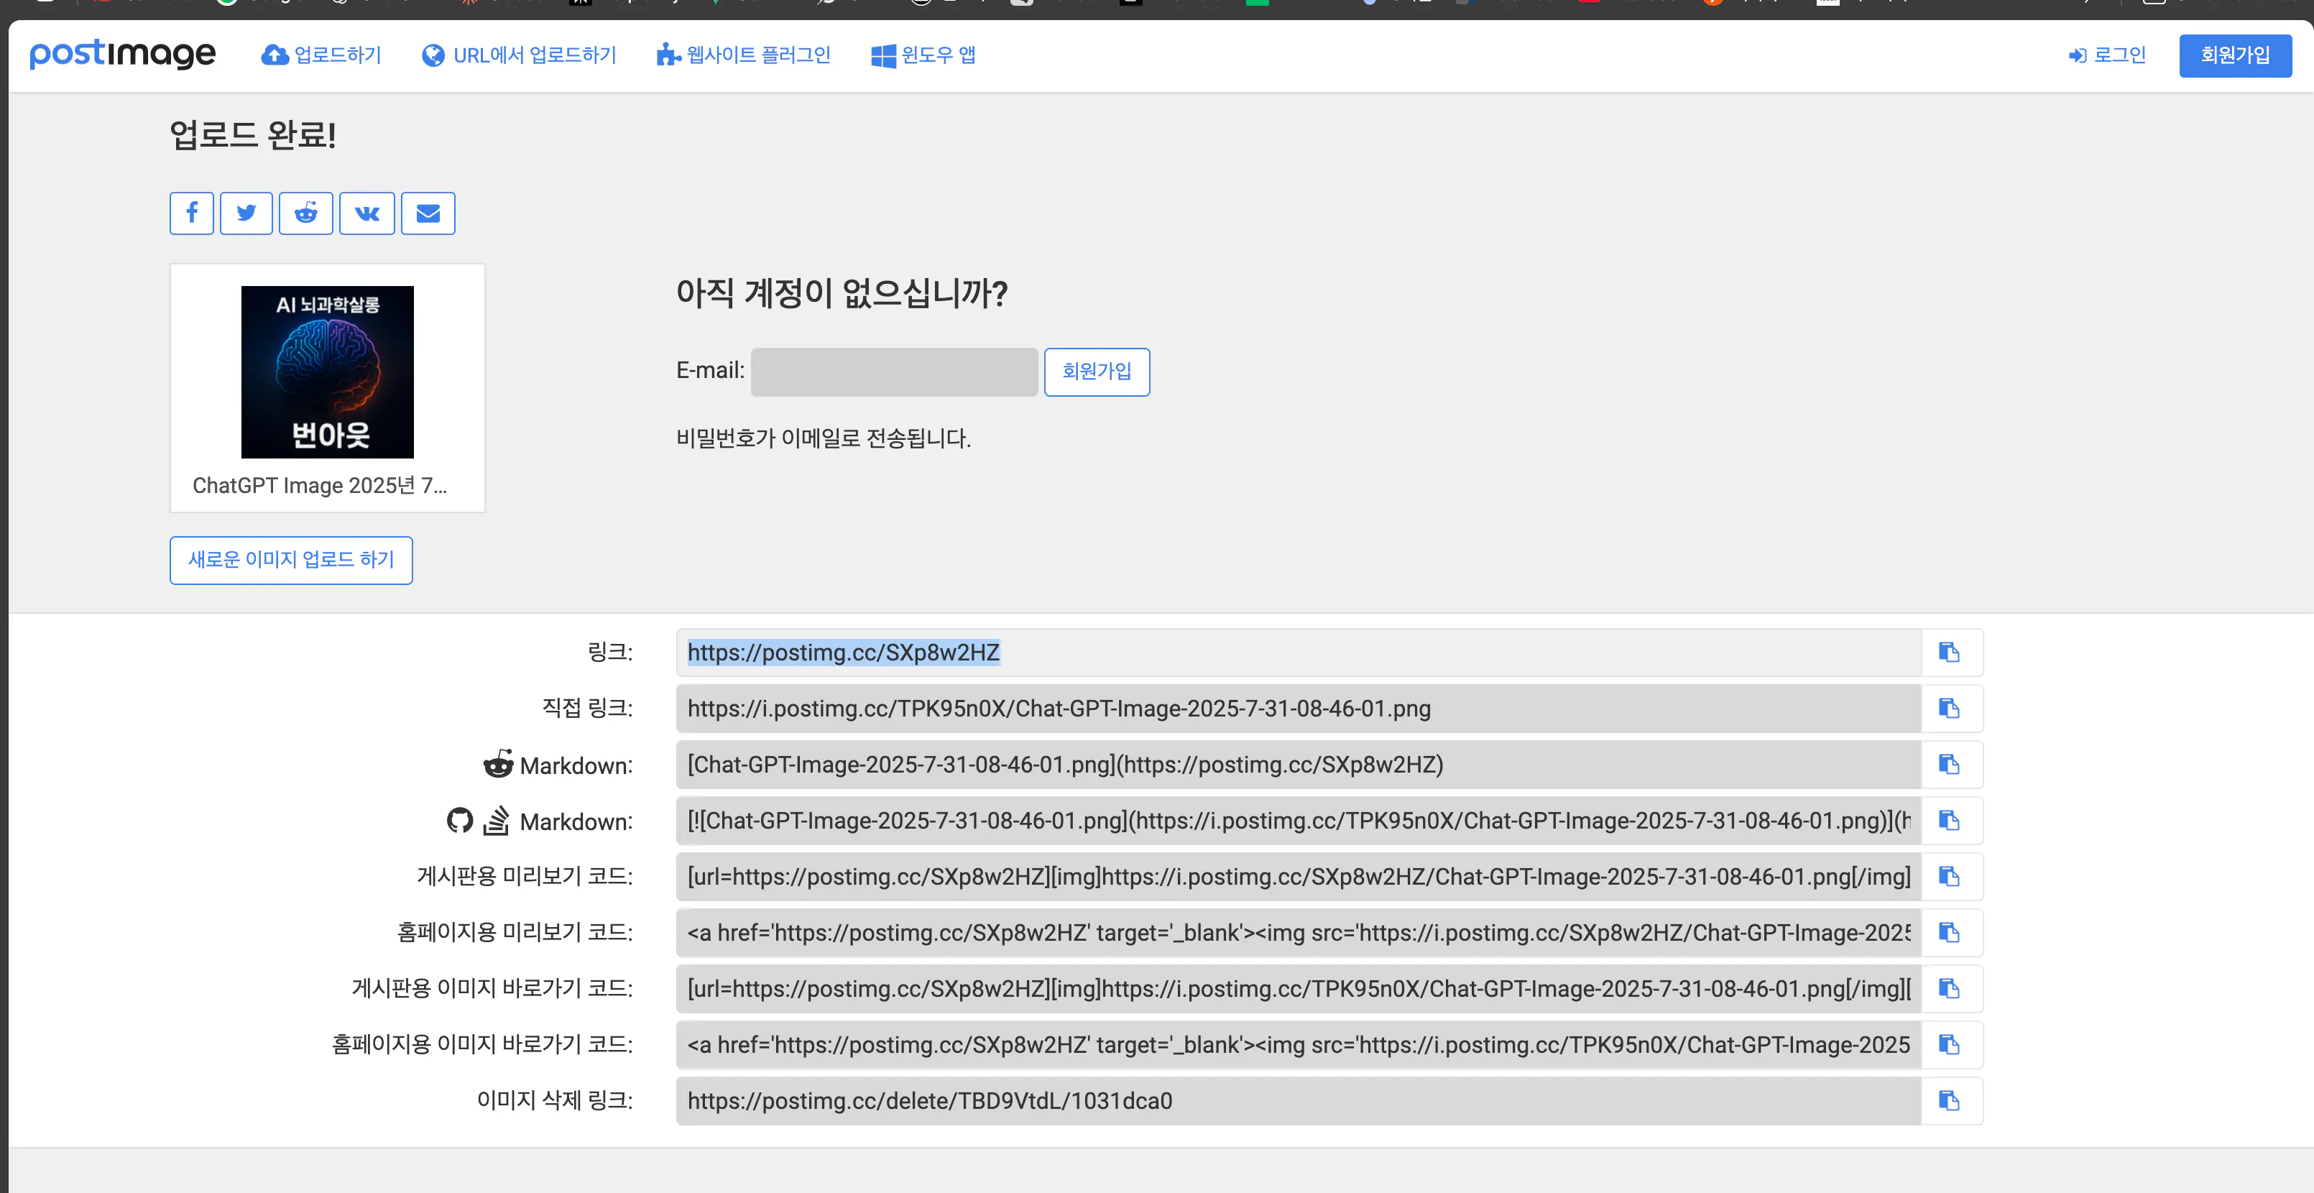Viewport: 2314px width, 1193px height.
Task: Copy the GitHub Markdown code
Action: [x=1949, y=820]
